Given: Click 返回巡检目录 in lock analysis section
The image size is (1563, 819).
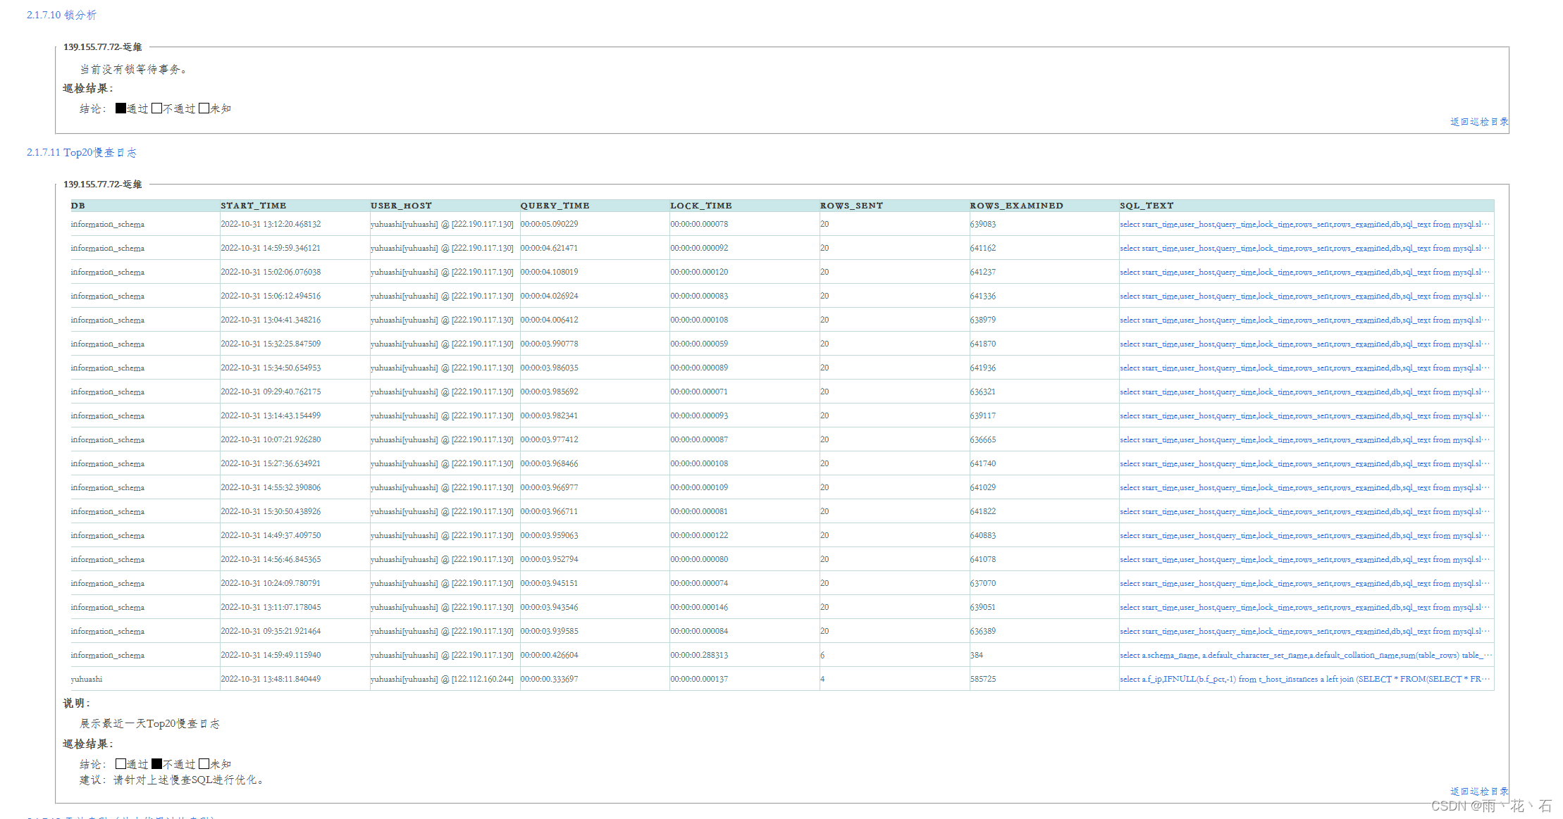Looking at the screenshot, I should click(1478, 122).
